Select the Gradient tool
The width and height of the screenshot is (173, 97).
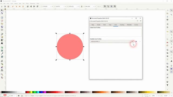tap(2, 47)
